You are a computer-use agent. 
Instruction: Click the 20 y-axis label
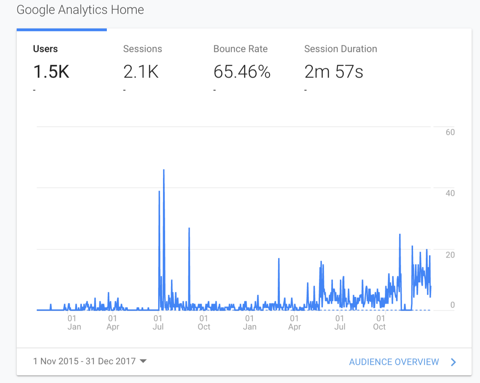pos(450,255)
